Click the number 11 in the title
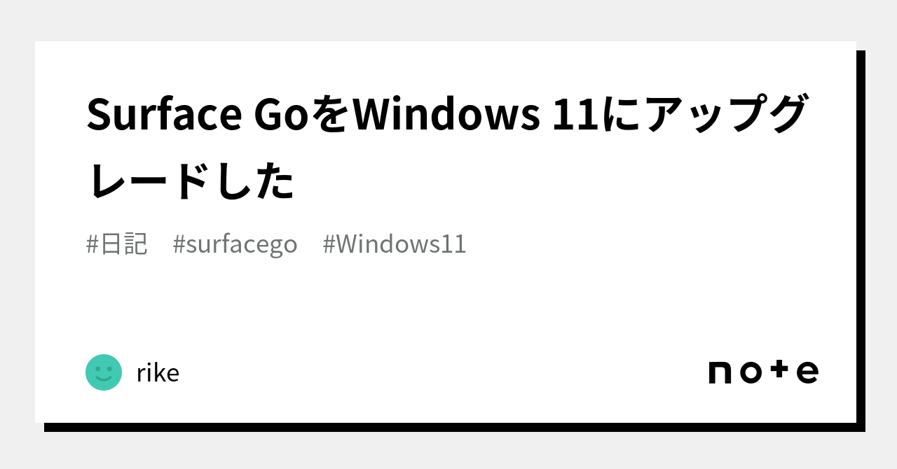This screenshot has height=469, width=897. pos(575,115)
